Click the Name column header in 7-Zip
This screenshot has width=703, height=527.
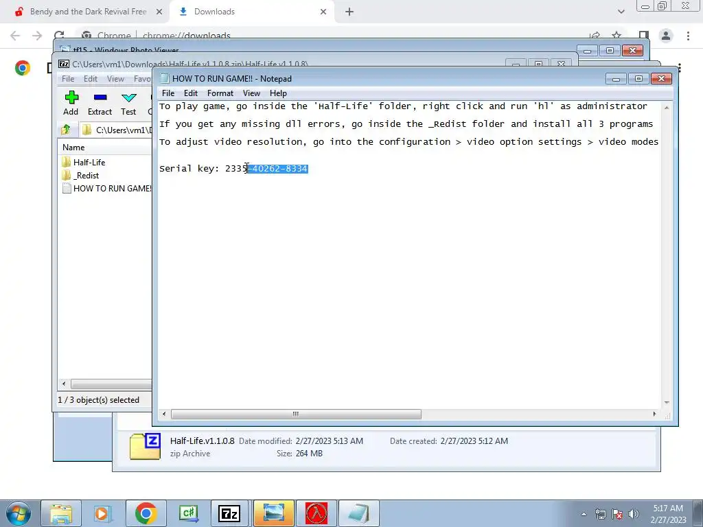click(73, 148)
